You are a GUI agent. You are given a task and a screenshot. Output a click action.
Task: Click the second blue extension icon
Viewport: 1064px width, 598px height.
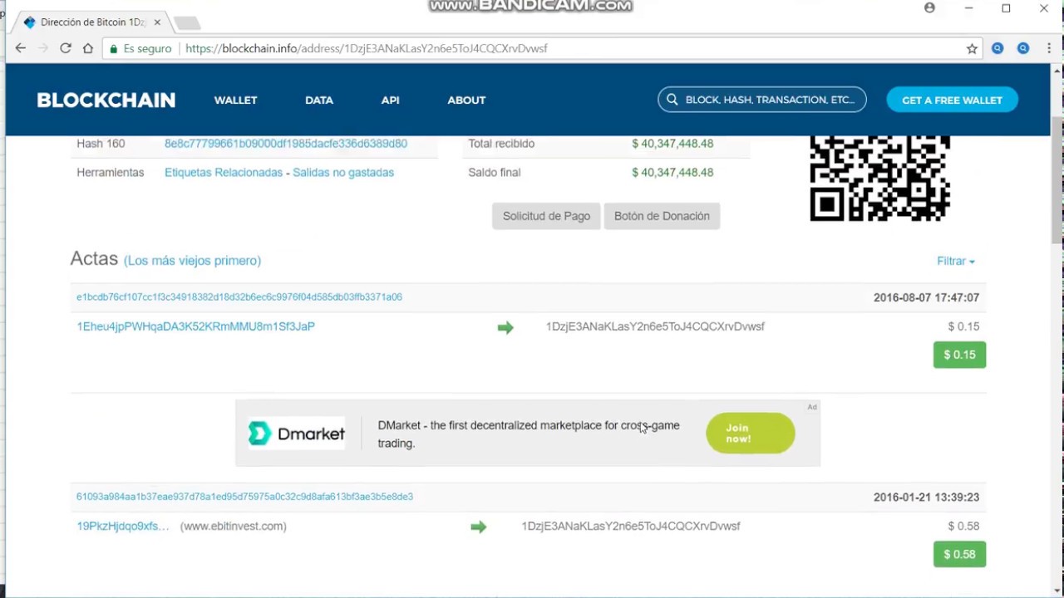1023,48
